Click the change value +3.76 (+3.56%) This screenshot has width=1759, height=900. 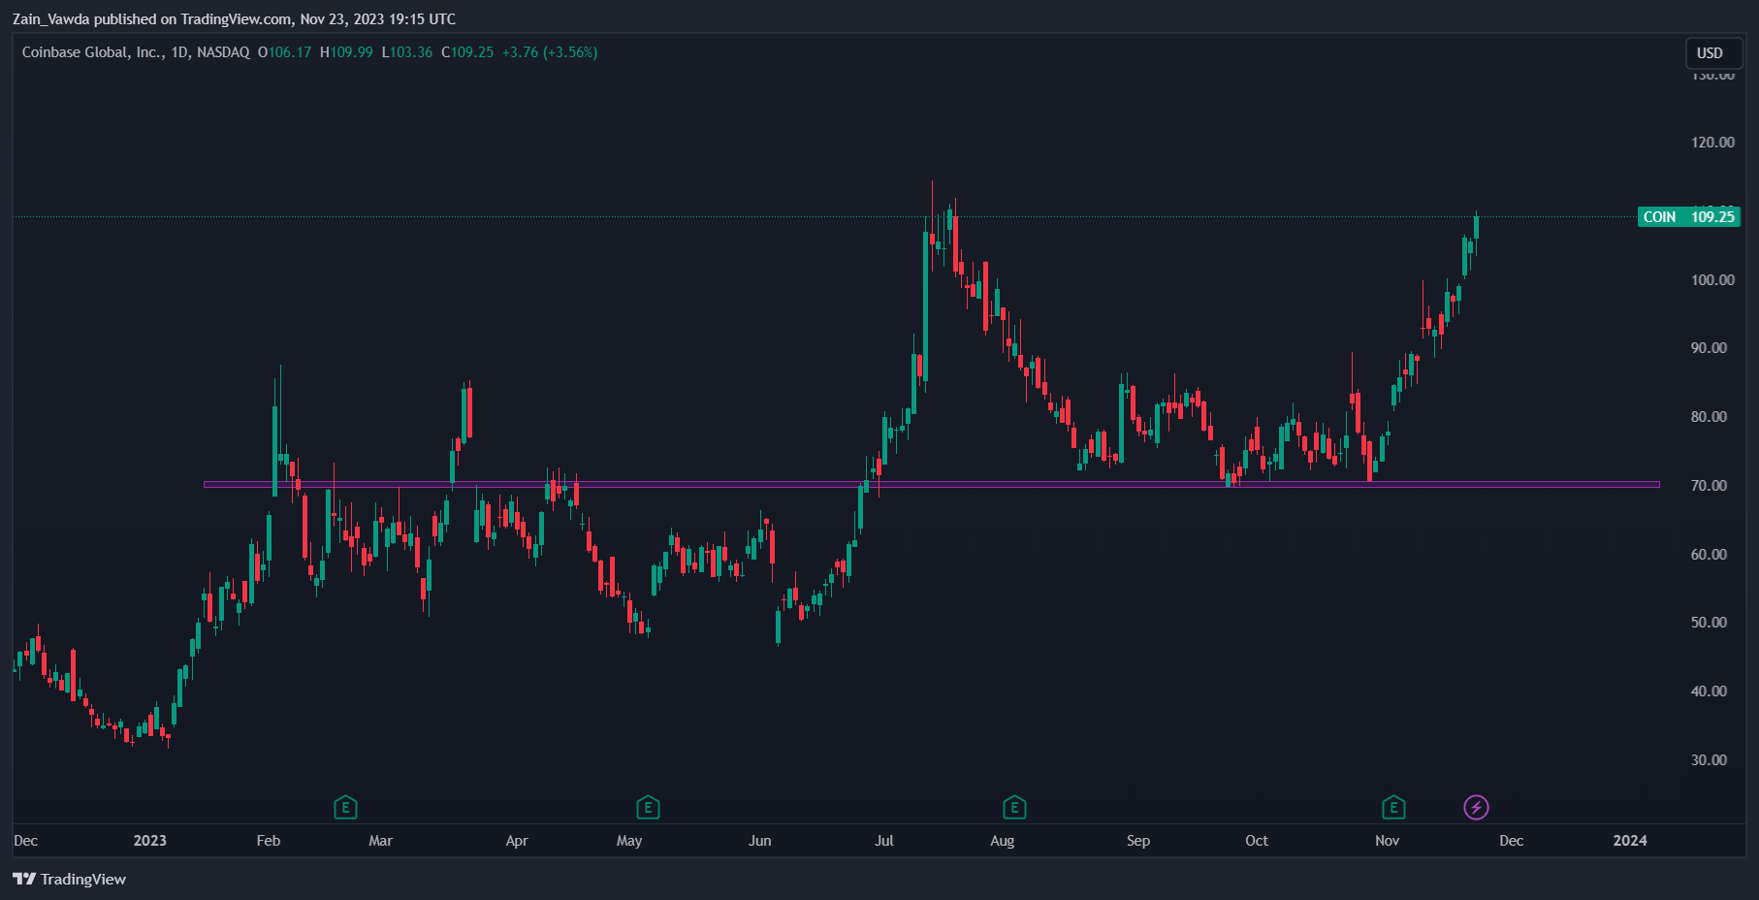pos(549,52)
